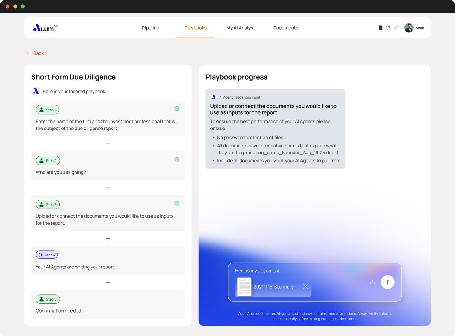455x336 pixels.
Task: Open the Documents tab
Action: click(x=286, y=28)
